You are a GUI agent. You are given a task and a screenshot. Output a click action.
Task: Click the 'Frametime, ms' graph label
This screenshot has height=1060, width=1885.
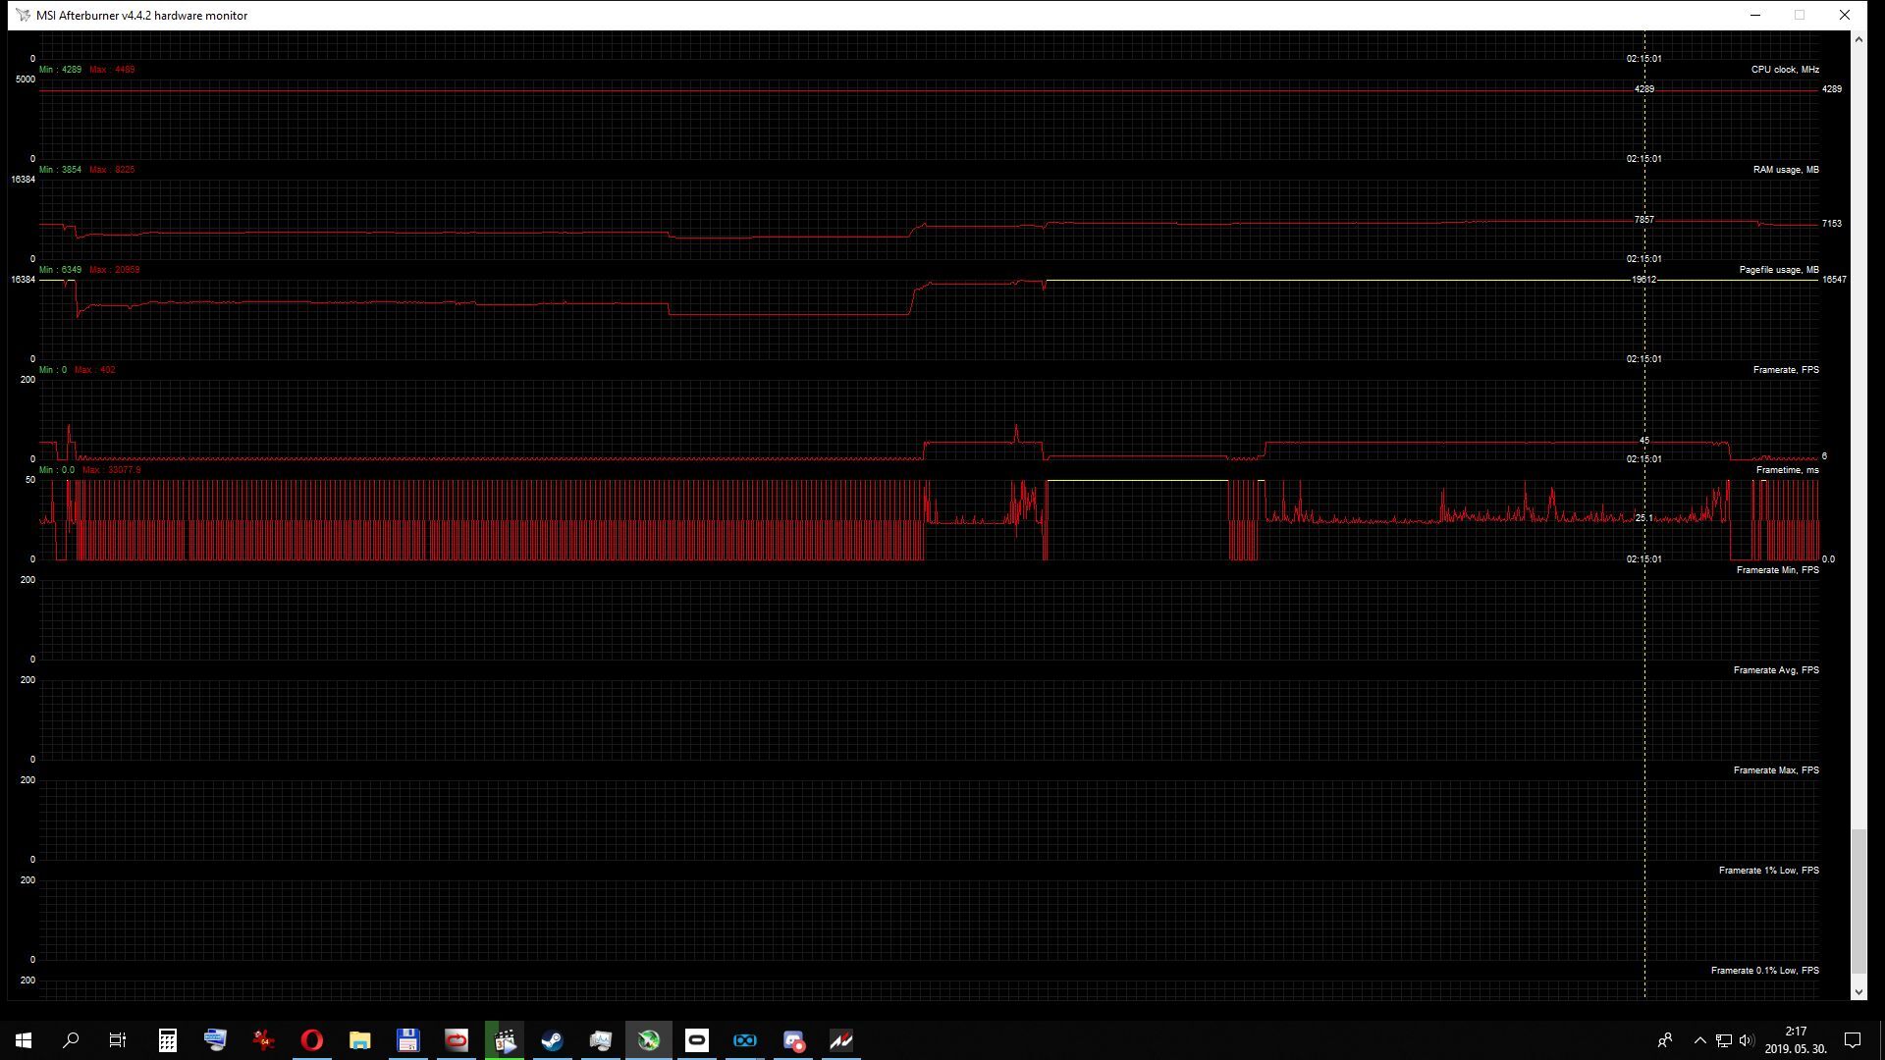[x=1787, y=470]
